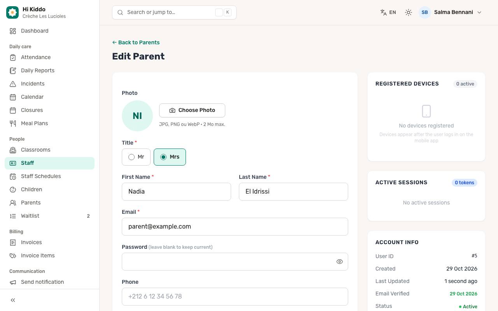Image resolution: width=498 pixels, height=311 pixels.
Task: Open the Daily Reports menu item
Action: tap(49, 71)
